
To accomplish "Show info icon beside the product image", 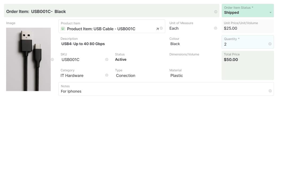I will 52,59.
